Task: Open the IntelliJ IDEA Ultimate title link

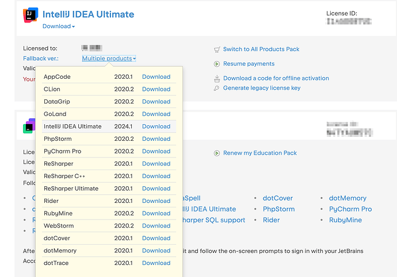Action: (89, 14)
